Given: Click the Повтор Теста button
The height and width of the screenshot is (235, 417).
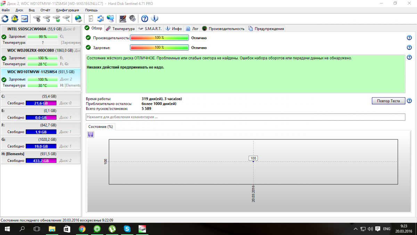Looking at the screenshot, I should [389, 101].
